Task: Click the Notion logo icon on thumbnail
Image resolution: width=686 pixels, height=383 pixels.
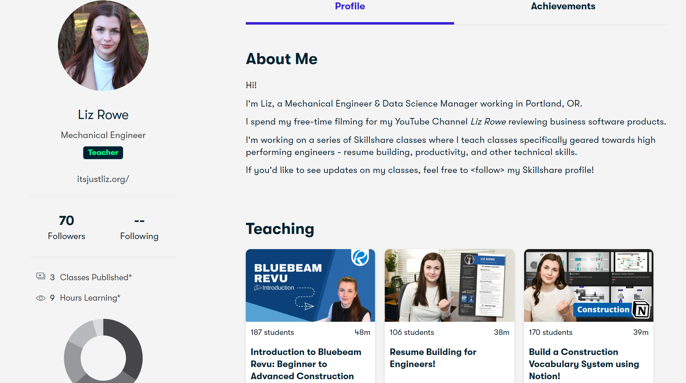Action: point(641,310)
